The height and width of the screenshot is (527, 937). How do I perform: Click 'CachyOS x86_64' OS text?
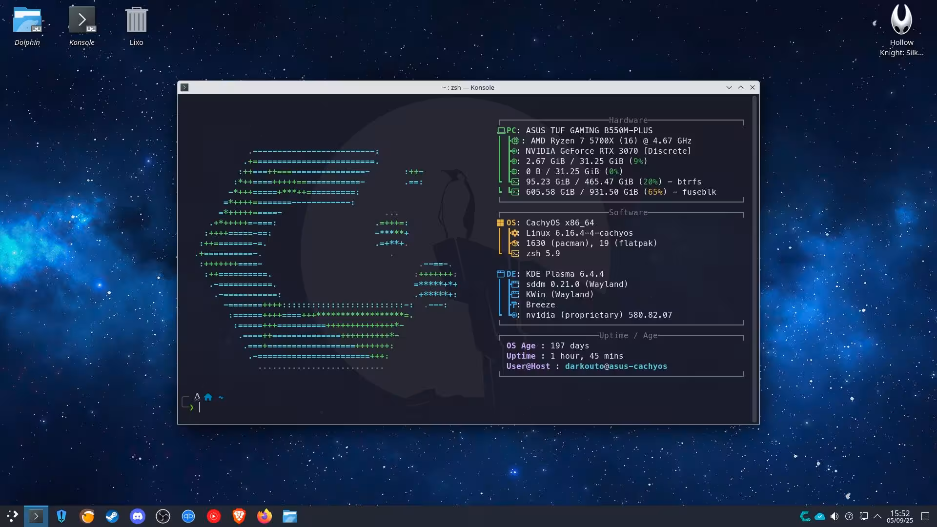560,223
